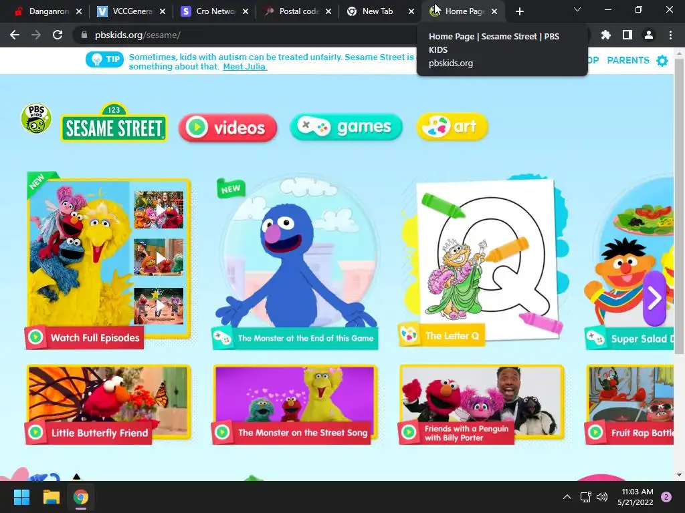Open the Watch Full Episodes card
Viewport: 685px width, 513px height.
pos(108,260)
